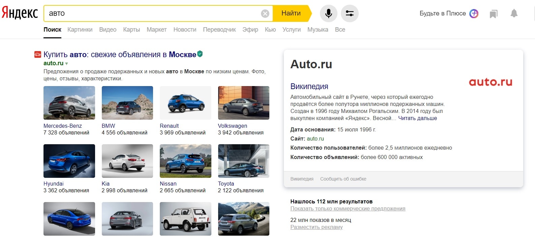This screenshot has width=535, height=237.
Task: Start voice search with the microphone icon
Action: [329, 13]
